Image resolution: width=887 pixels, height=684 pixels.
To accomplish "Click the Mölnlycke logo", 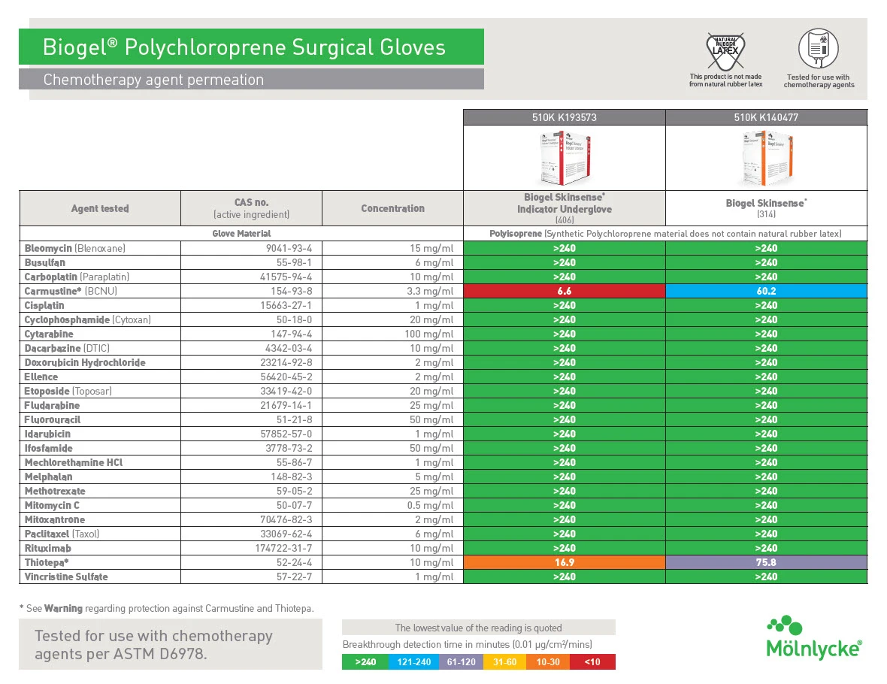I will (814, 637).
